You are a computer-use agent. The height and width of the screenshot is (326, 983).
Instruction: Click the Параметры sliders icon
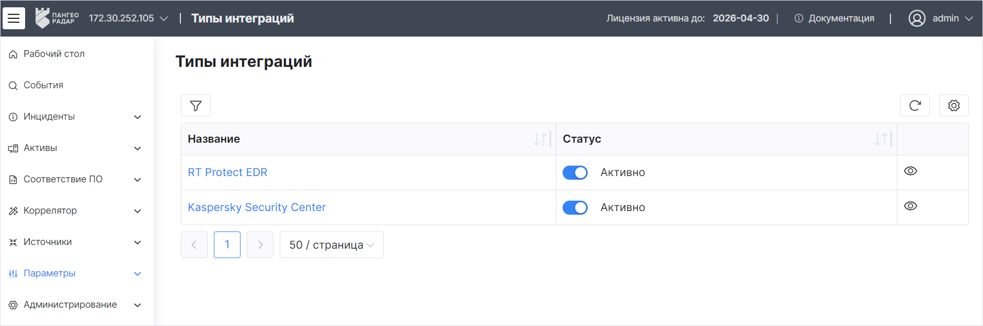(x=13, y=274)
